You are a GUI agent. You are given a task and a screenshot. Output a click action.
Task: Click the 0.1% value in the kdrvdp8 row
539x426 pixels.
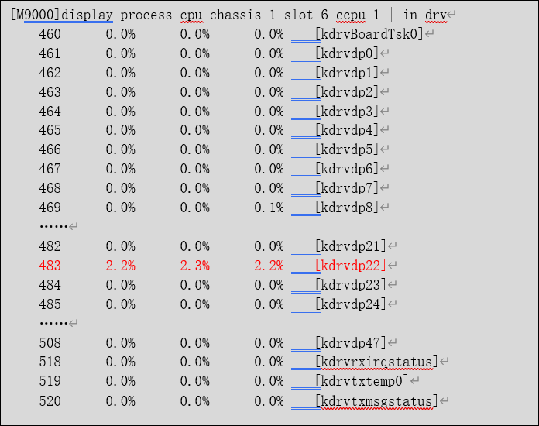(x=269, y=208)
